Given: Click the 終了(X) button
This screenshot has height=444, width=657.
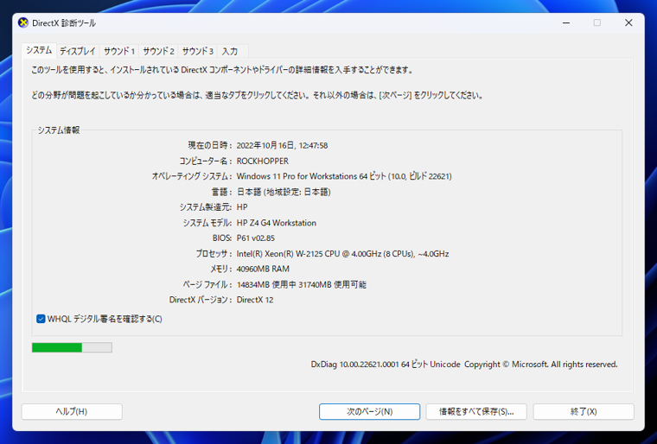Looking at the screenshot, I should click(584, 412).
